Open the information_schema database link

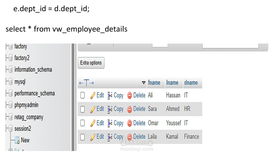(x=33, y=70)
